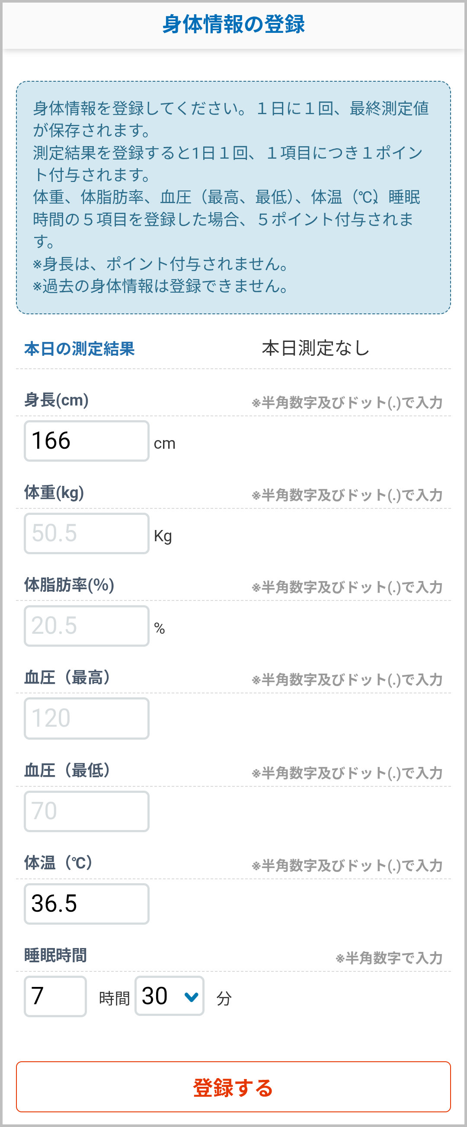Click the 身体情報の登録 page title
467x1127 pixels.
(233, 24)
